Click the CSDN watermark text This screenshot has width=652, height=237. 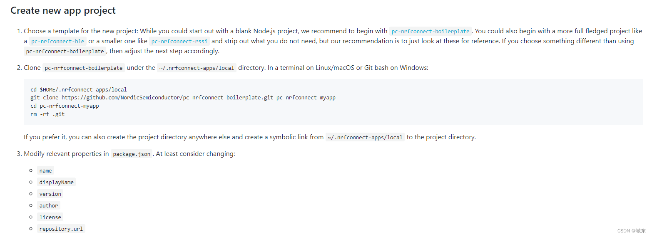631,231
